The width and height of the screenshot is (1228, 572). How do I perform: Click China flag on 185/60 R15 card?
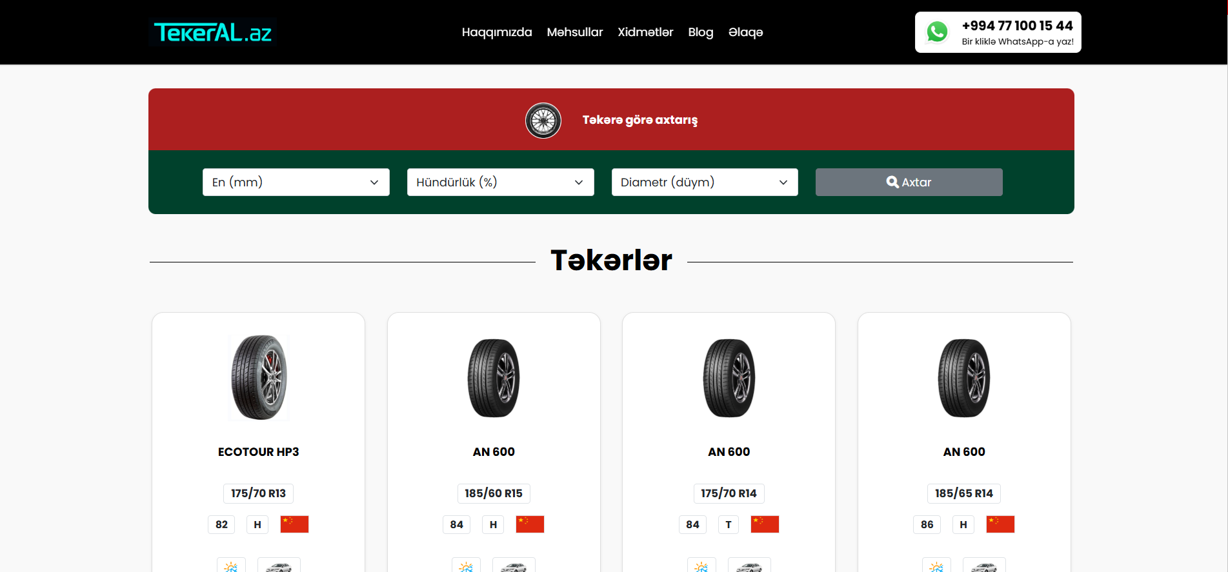point(530,524)
